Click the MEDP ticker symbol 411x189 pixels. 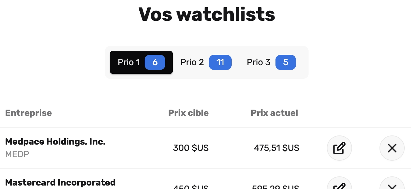pos(17,154)
